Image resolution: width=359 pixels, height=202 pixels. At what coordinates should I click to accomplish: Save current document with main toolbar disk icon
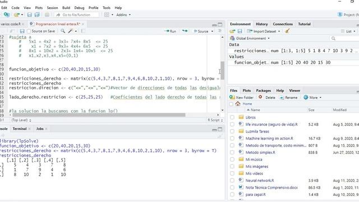(x=29, y=15)
